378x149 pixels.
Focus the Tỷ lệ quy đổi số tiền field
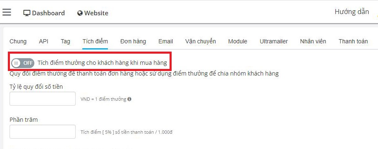(43, 99)
